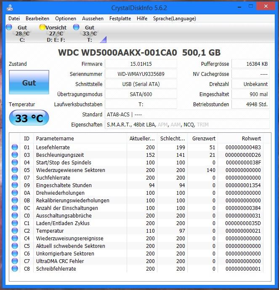Click the status orb of Lesefehlerrate row
The image size is (279, 290).
coord(15,147)
